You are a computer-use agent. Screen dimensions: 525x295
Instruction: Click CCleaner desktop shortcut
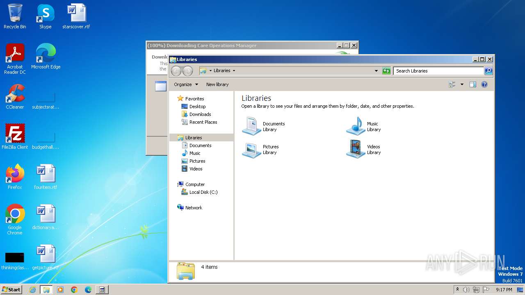[15, 96]
